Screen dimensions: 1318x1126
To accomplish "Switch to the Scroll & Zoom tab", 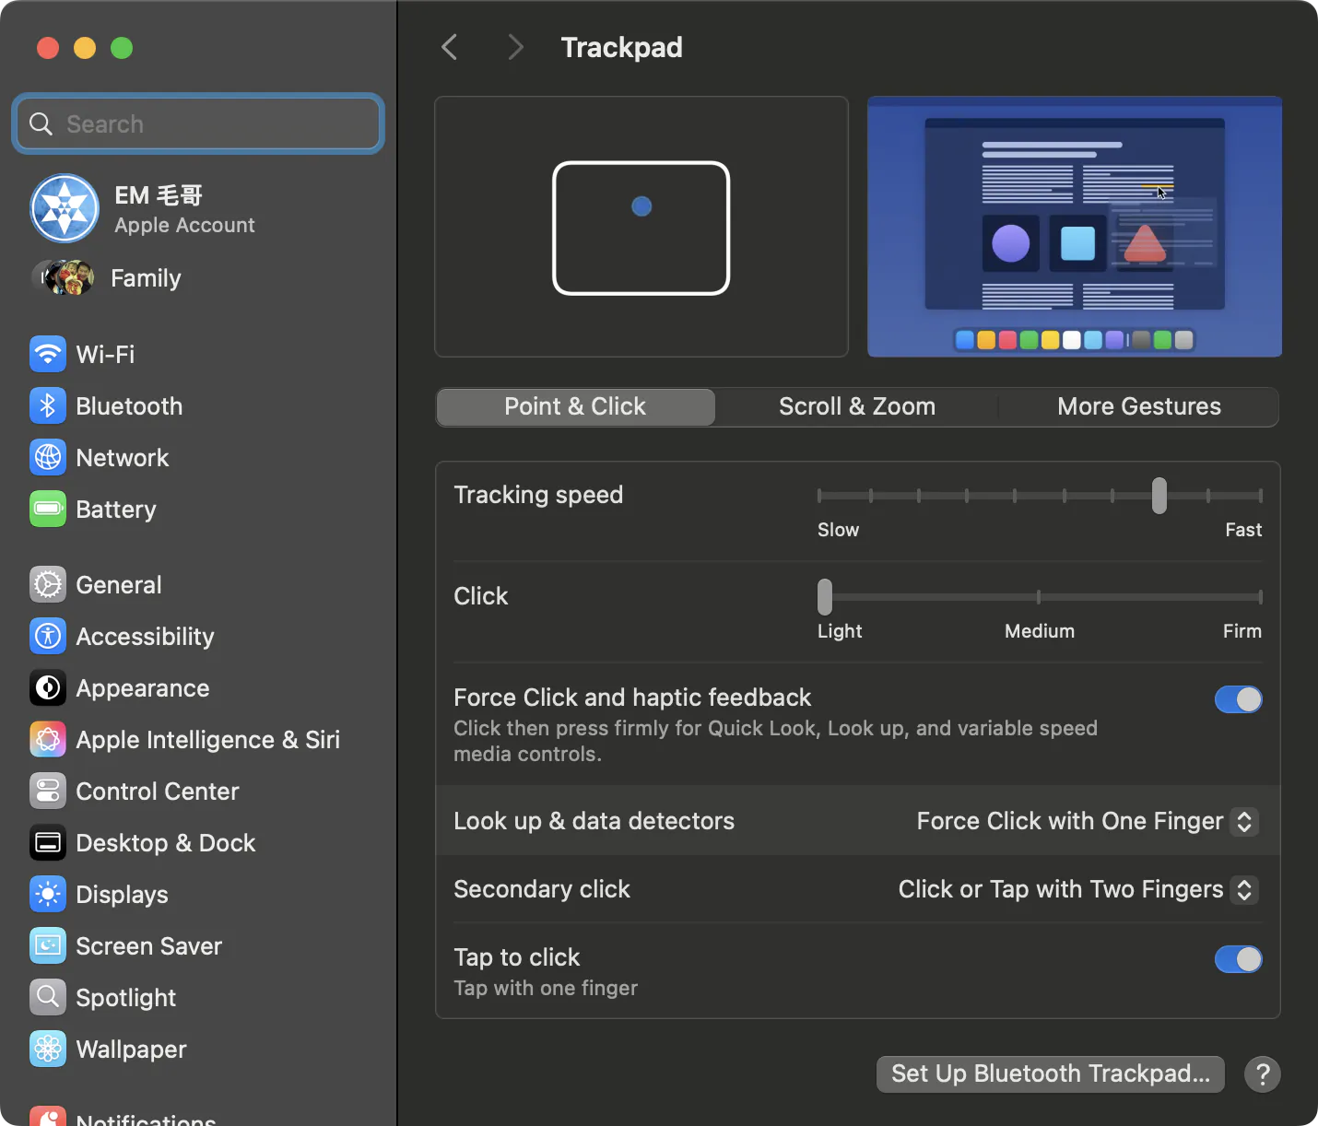I will click(x=857, y=406).
